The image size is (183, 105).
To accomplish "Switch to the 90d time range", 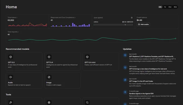I will point(175,7).
